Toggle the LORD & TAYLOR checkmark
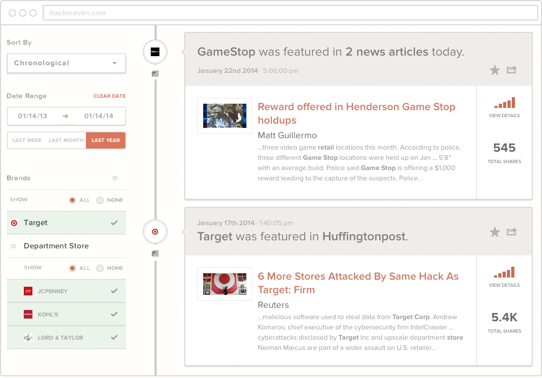 click(114, 337)
